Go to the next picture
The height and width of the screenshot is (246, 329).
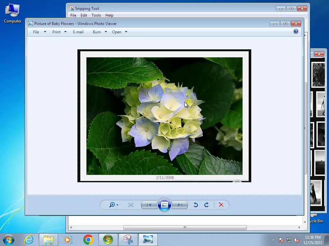point(180,205)
